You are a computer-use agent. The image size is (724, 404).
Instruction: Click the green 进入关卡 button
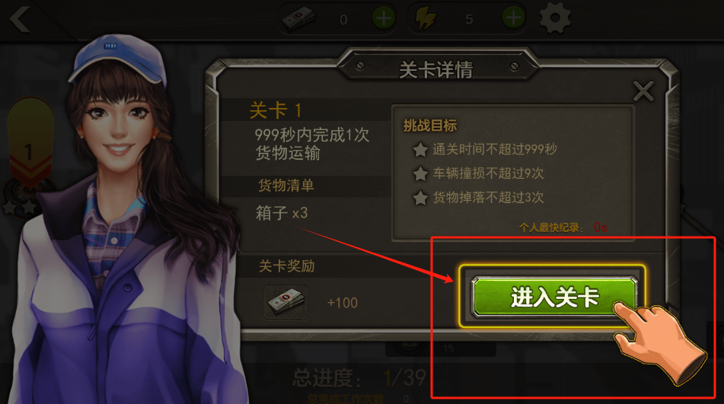(x=554, y=297)
